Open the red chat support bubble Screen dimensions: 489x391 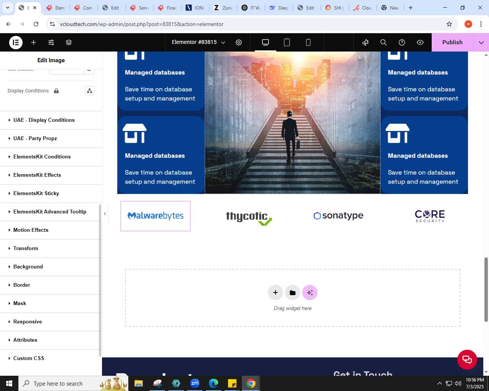point(467,359)
